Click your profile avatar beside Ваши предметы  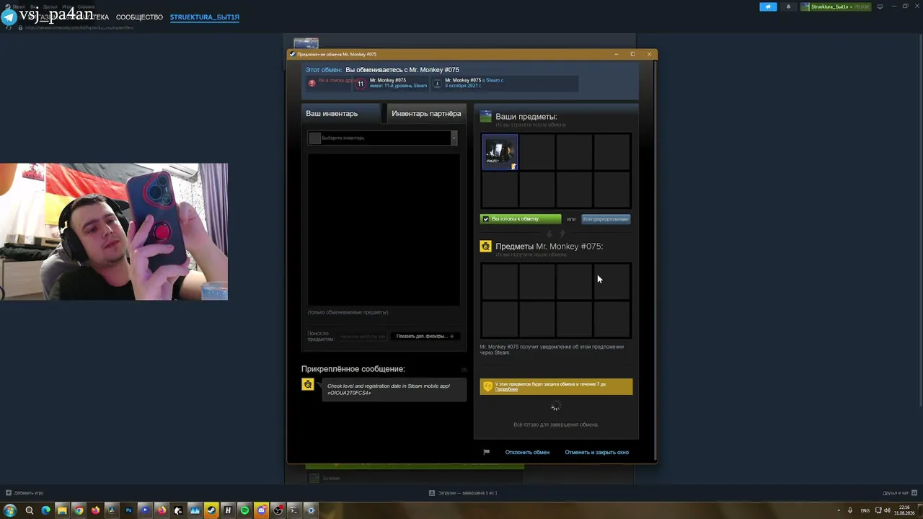[486, 116]
